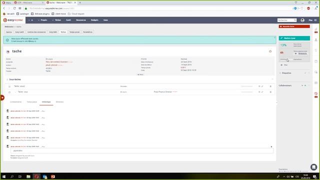Click the teal Mettre à jour button
Screen dimensions: 320x180
coord(294,38)
